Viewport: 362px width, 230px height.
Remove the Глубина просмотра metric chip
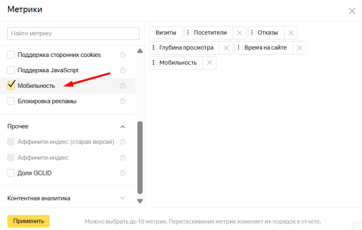coord(226,47)
